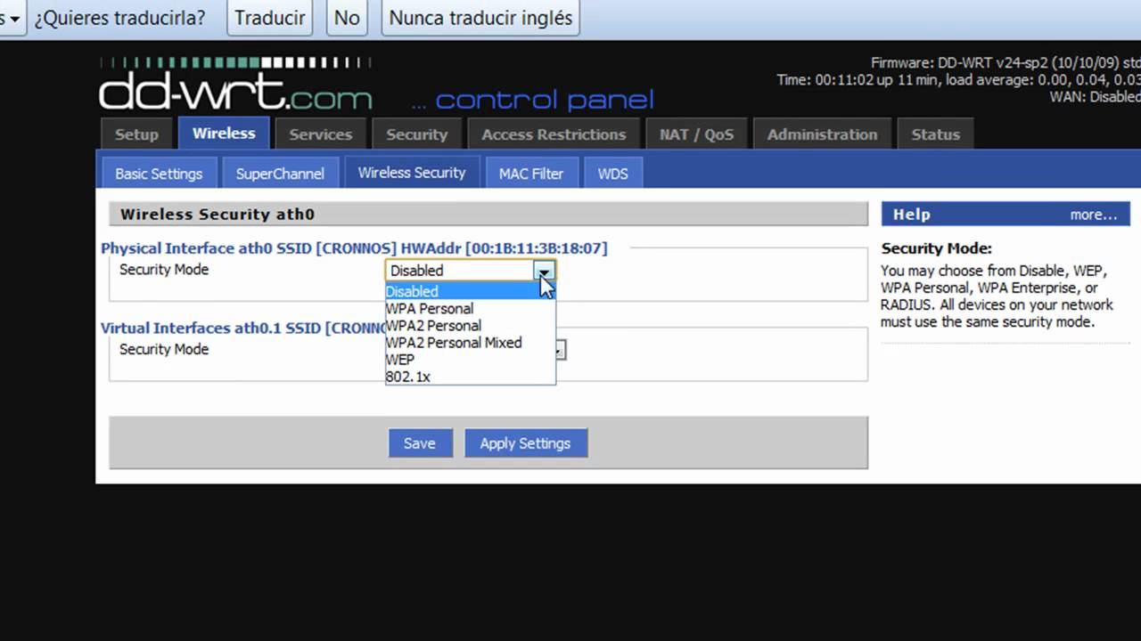The image size is (1141, 641).
Task: Pick WPA2 Personal Mixed option
Action: pos(454,343)
